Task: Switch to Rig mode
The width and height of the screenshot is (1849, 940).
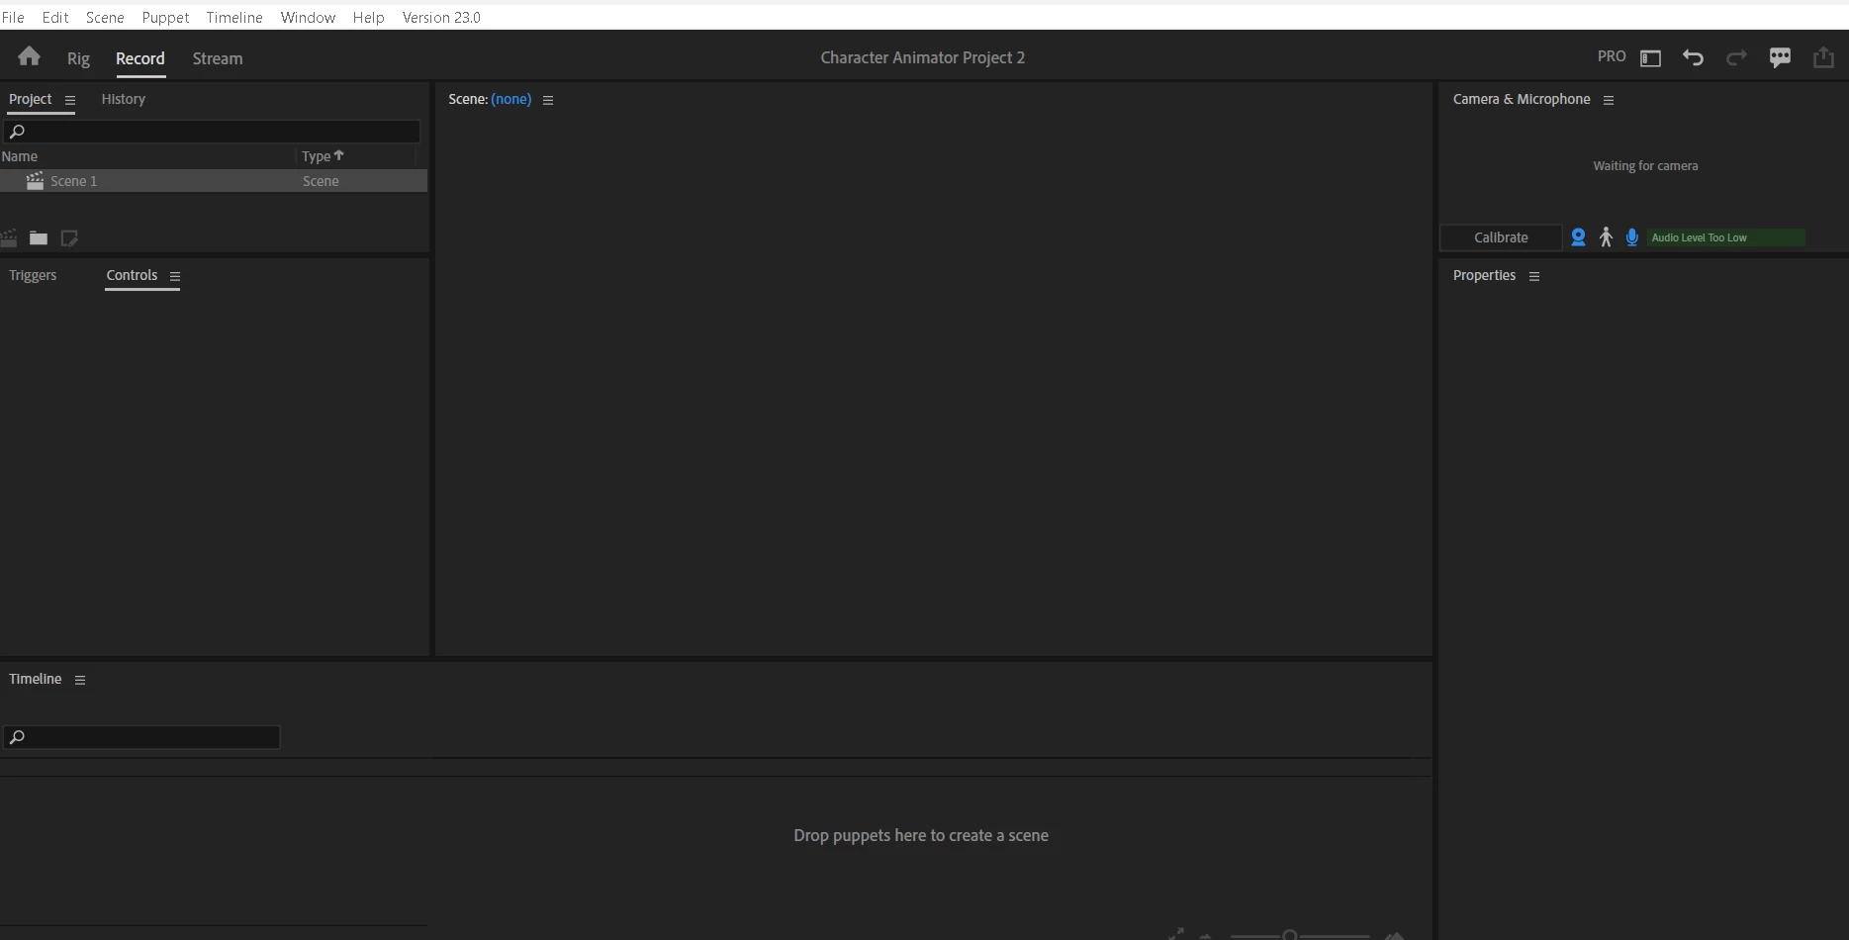Action: (x=78, y=58)
